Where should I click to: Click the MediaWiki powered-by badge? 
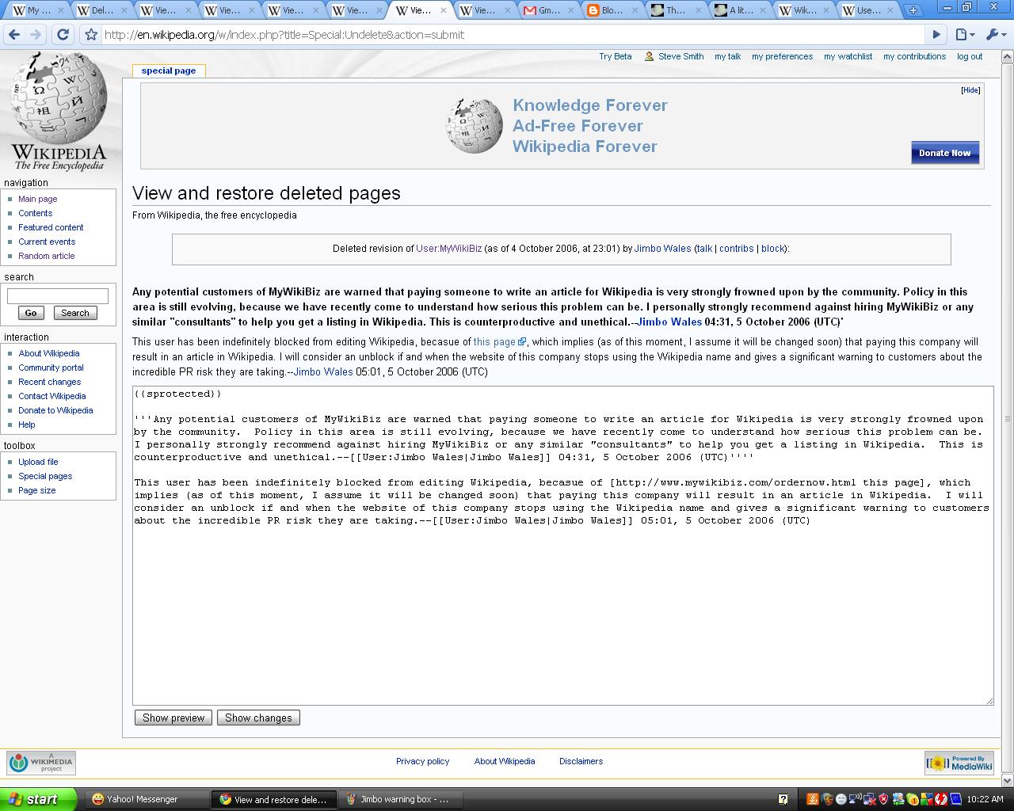pyautogui.click(x=959, y=763)
